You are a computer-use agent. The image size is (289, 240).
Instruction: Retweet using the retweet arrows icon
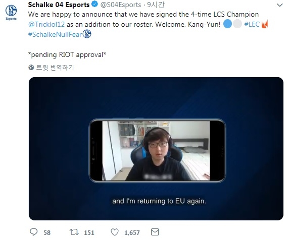click(74, 232)
